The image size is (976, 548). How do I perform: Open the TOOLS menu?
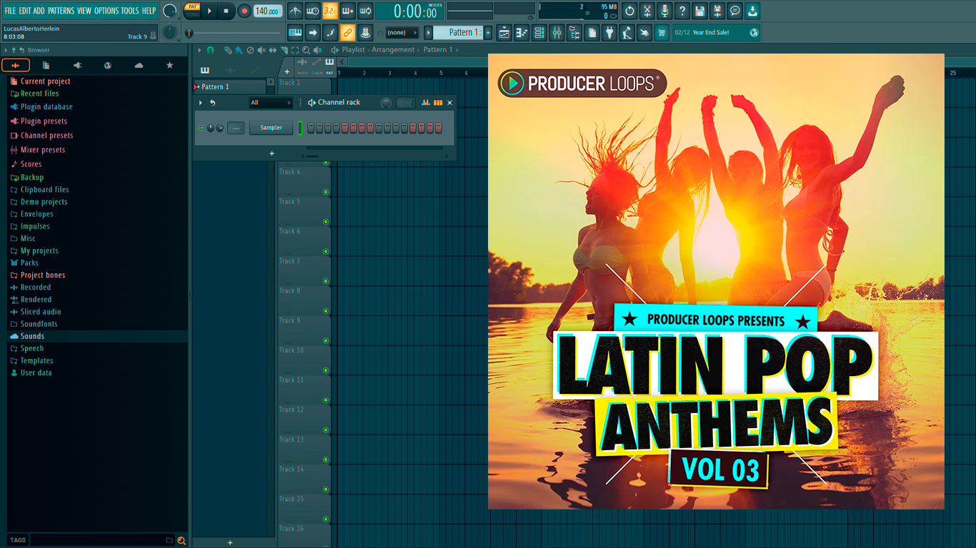(x=130, y=11)
